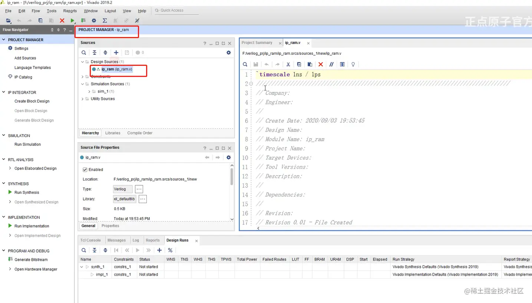Open Sources panel gear settings
532x303 pixels.
229,53
